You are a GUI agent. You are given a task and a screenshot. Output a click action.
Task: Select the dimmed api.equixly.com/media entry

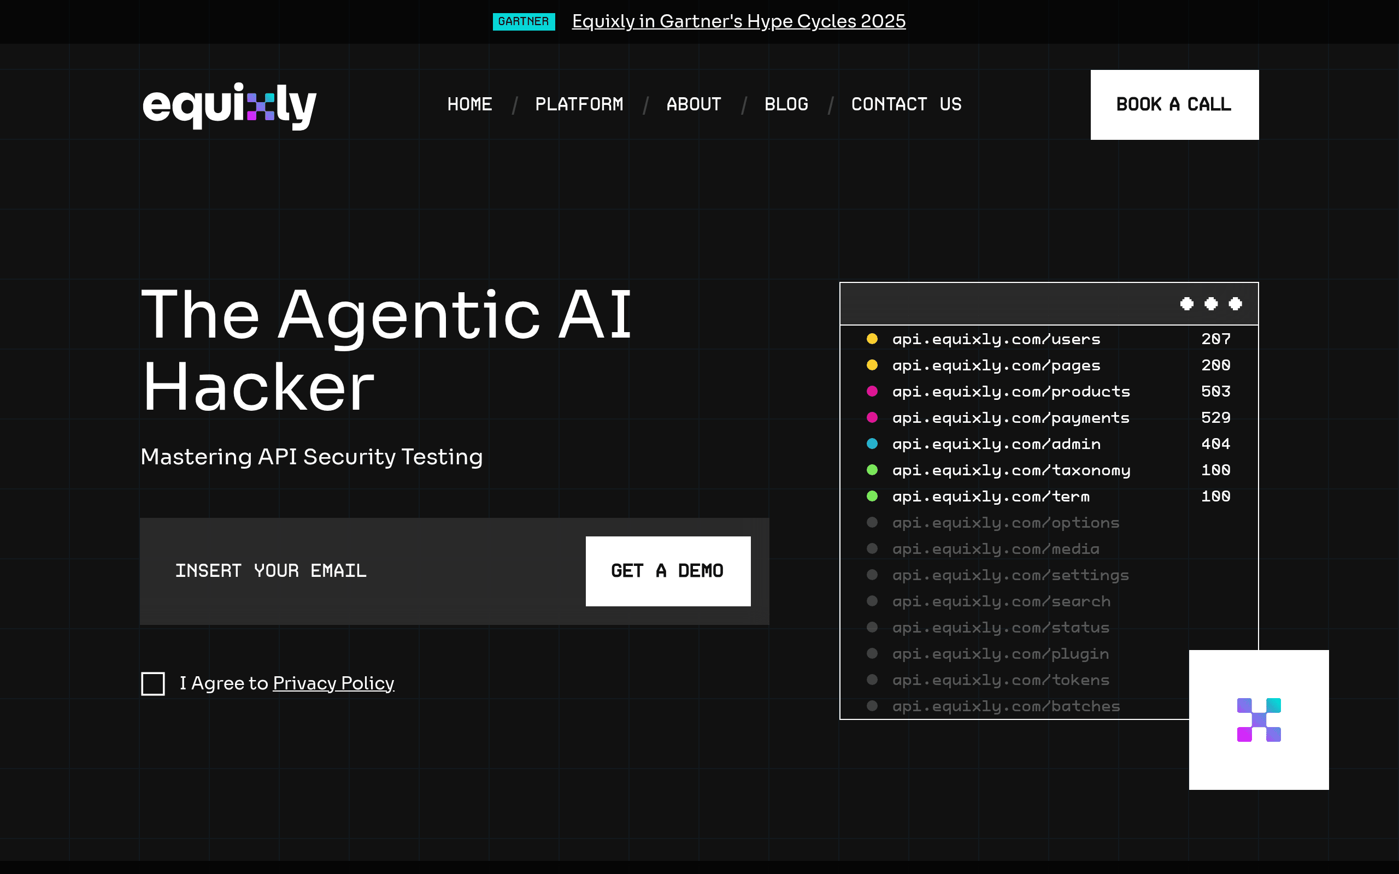click(996, 549)
